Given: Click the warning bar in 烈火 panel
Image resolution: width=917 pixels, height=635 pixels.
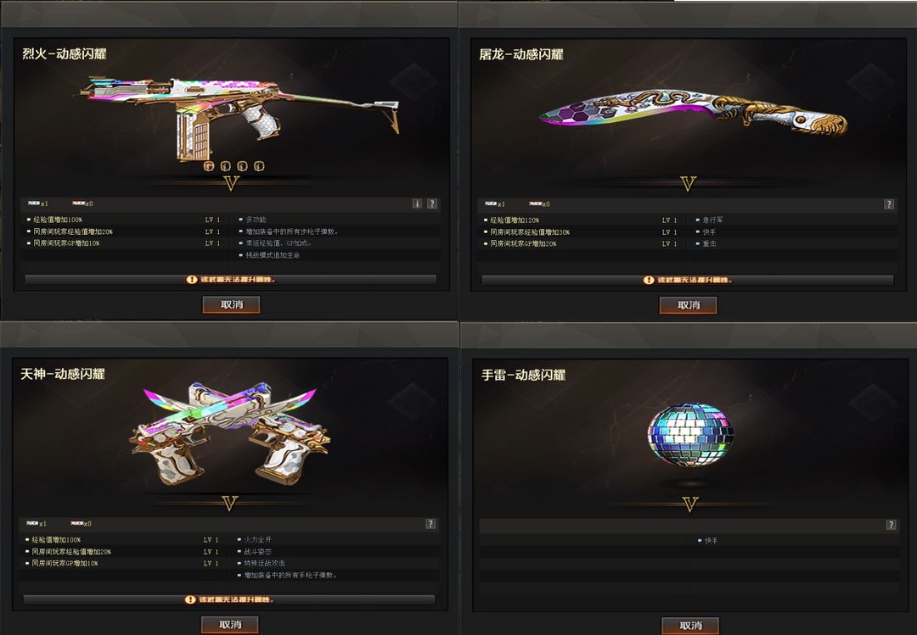Looking at the screenshot, I should 230,279.
